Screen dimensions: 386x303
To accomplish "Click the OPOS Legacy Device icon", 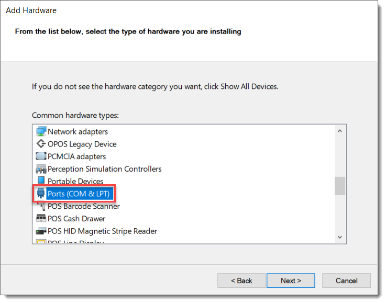I will click(x=41, y=144).
